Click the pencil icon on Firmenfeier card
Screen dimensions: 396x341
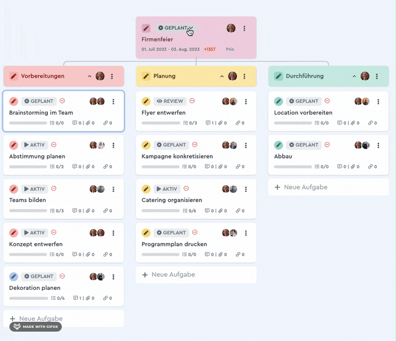(x=146, y=28)
